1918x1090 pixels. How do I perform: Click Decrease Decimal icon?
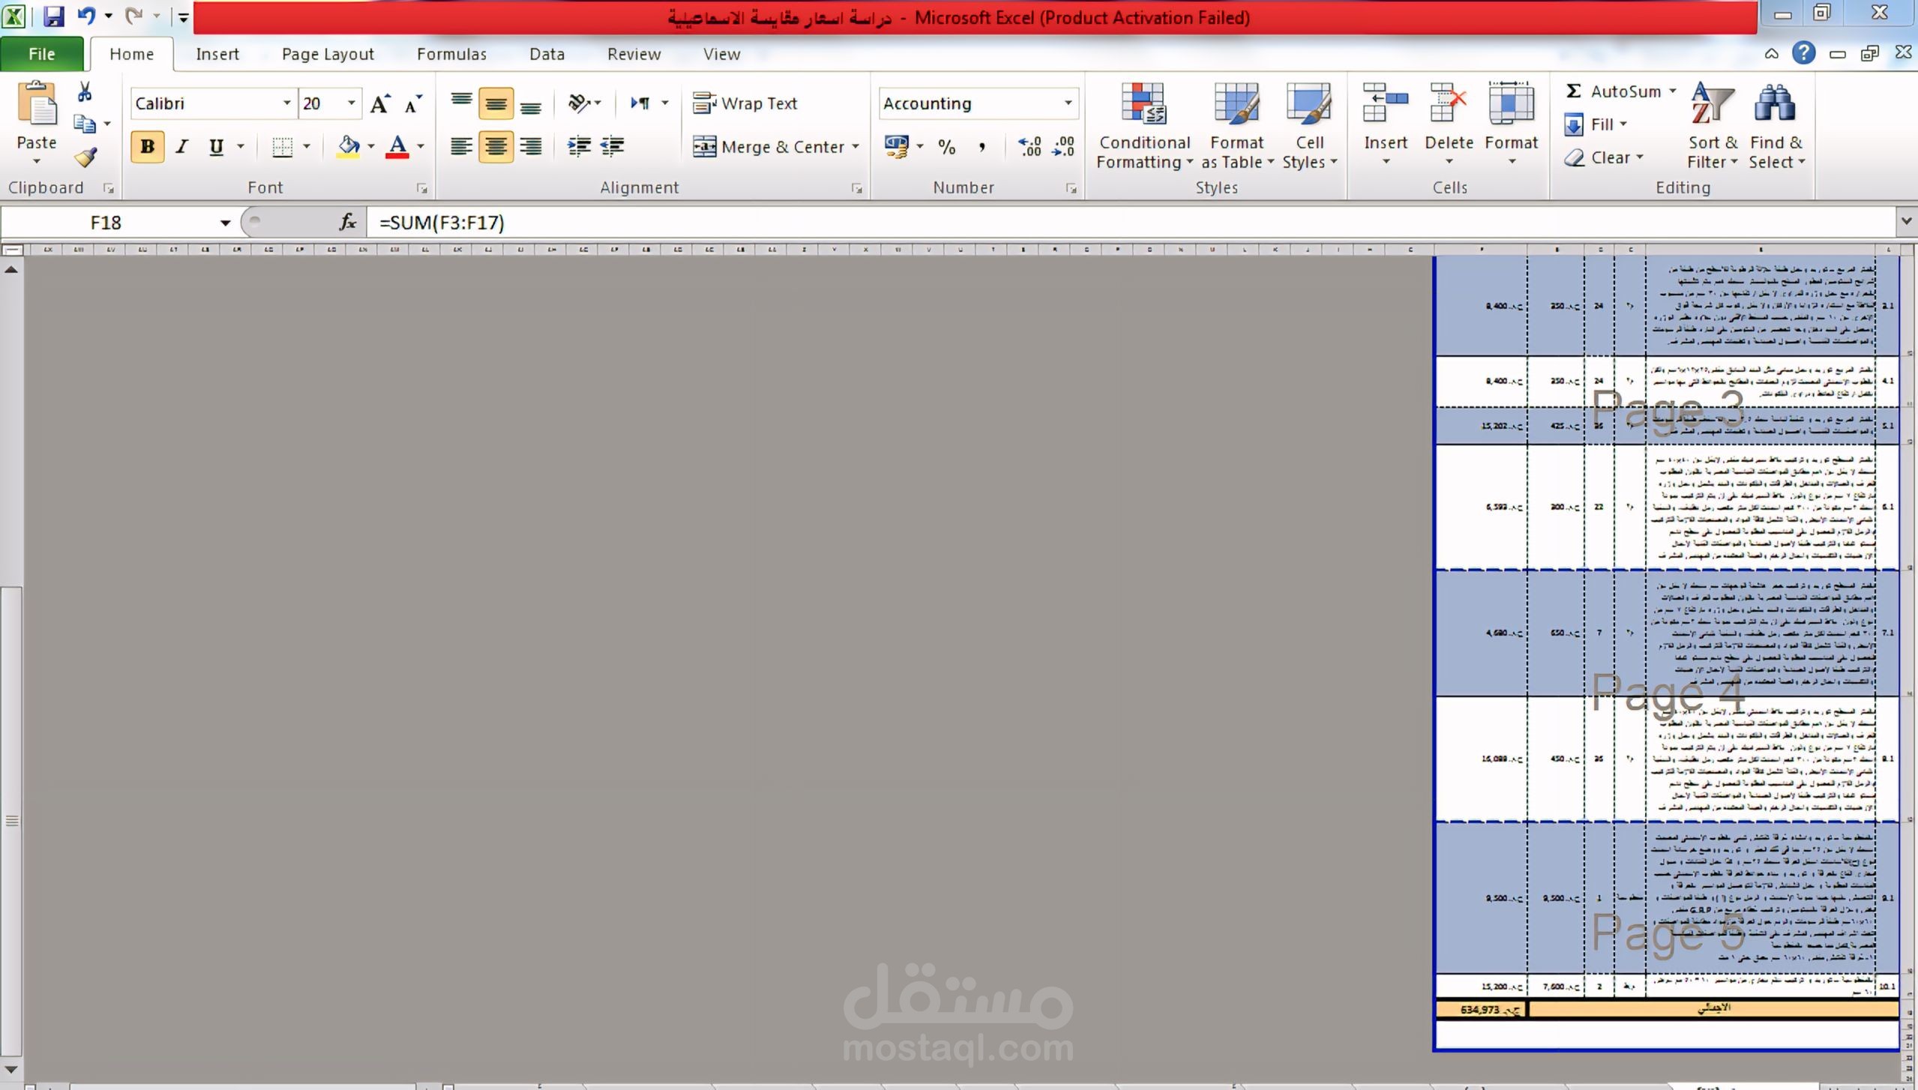pyautogui.click(x=1063, y=146)
